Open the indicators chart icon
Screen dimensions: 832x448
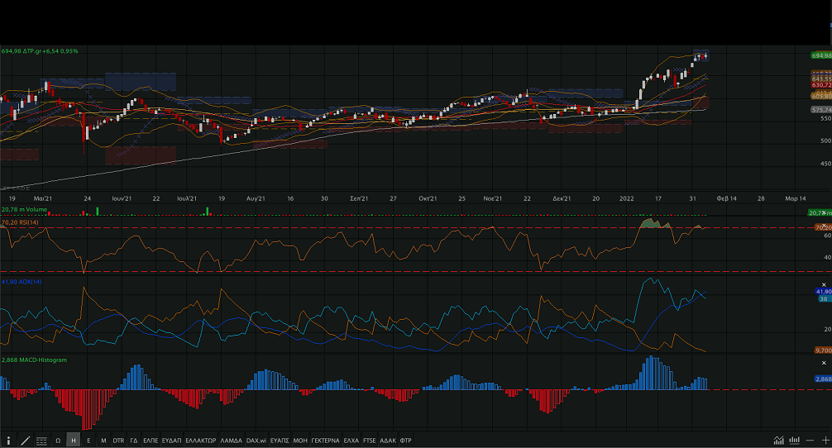[779, 441]
